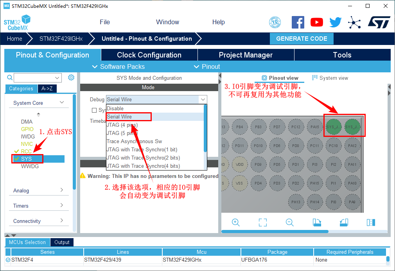Click the split-panel icon under the pinout
This screenshot has width=395, height=271.
pos(371,222)
